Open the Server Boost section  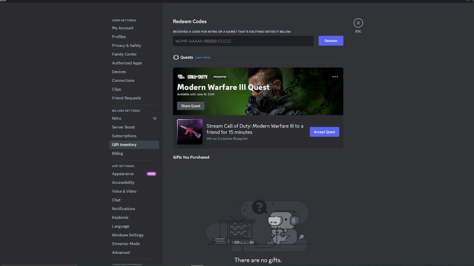pyautogui.click(x=123, y=127)
